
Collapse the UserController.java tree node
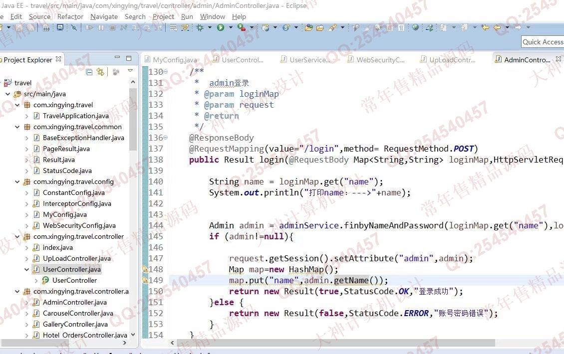(26, 270)
